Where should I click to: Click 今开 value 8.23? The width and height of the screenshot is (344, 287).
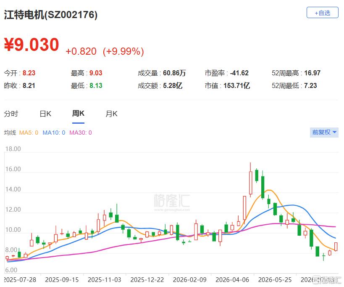pos(29,73)
